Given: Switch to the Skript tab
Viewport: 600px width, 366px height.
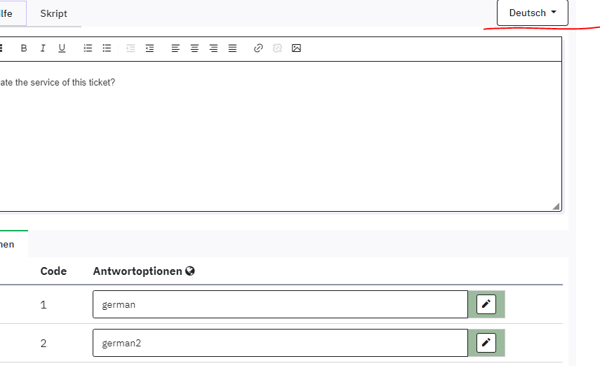Looking at the screenshot, I should (53, 13).
